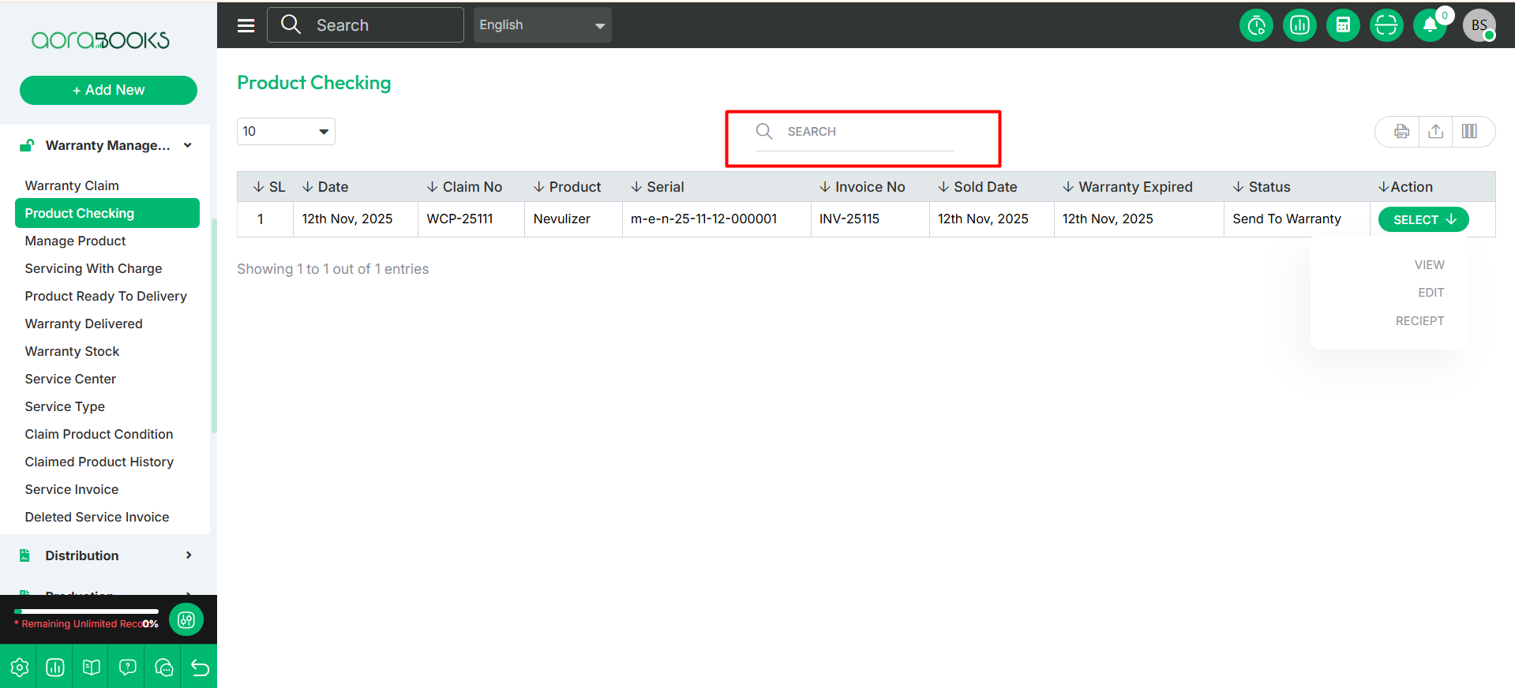Open the English language dropdown

click(x=542, y=25)
